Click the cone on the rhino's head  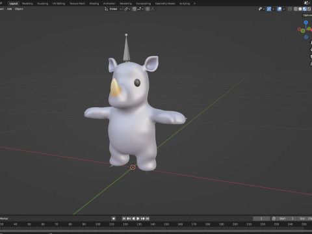[x=127, y=49]
